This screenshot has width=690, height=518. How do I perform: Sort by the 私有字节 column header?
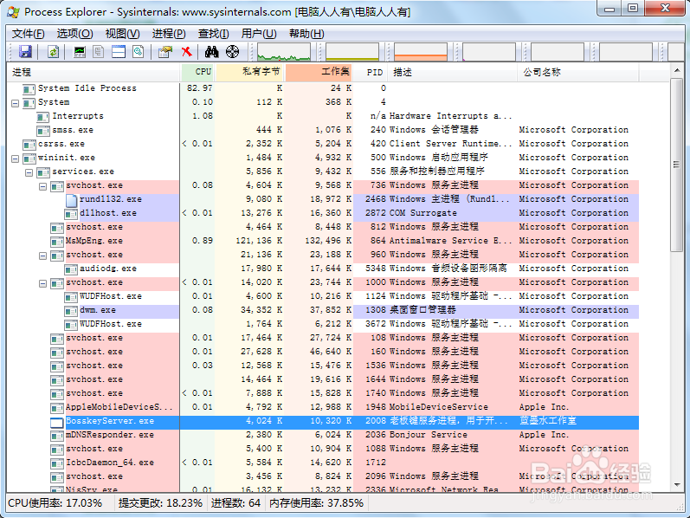coord(250,72)
